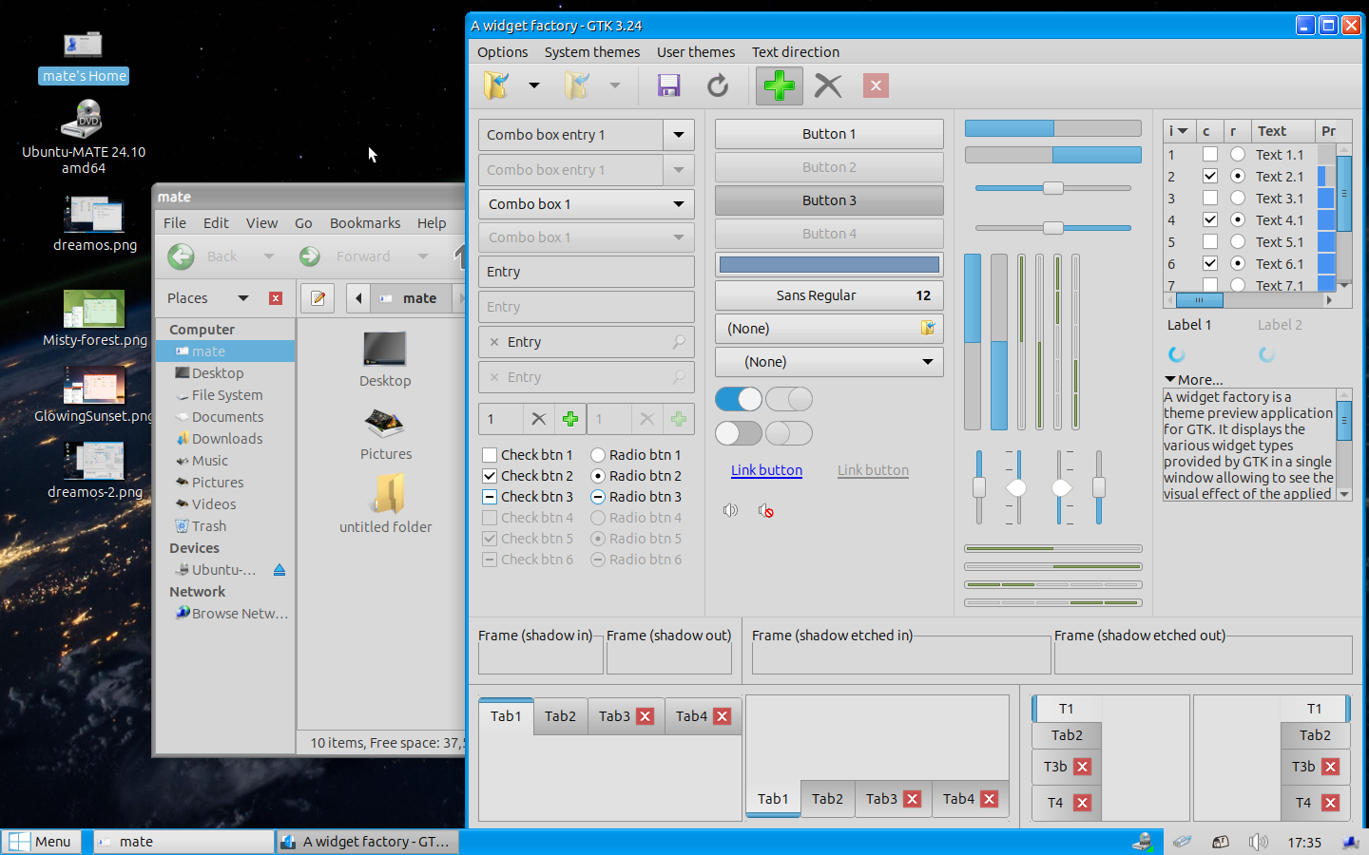Select radio in tree row Text 3.1
Image resolution: width=1369 pixels, height=855 pixels.
(1238, 198)
